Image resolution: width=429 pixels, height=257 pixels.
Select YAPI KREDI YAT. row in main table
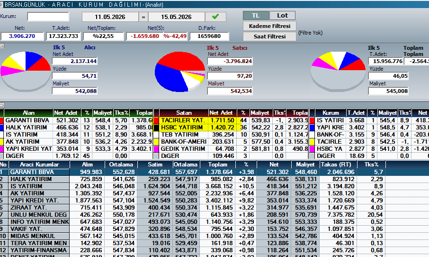coord(193,201)
